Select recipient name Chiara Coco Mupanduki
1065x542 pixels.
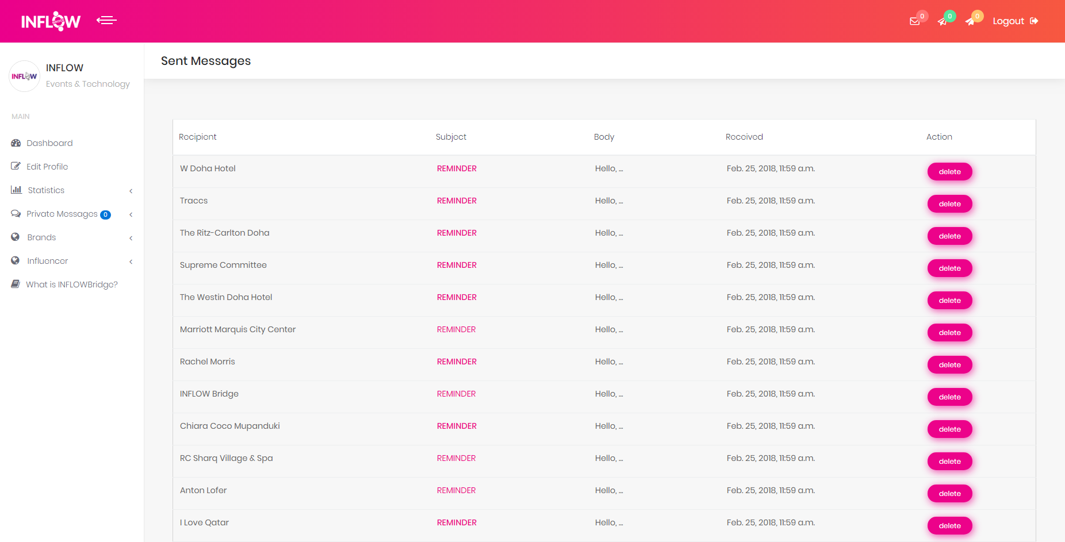point(230,426)
